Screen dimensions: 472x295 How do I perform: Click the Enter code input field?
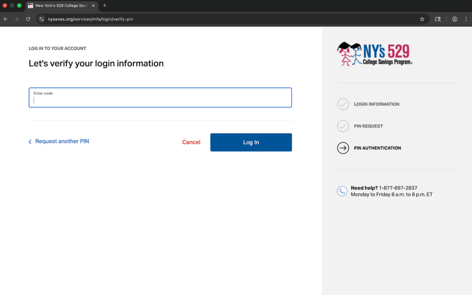click(160, 97)
